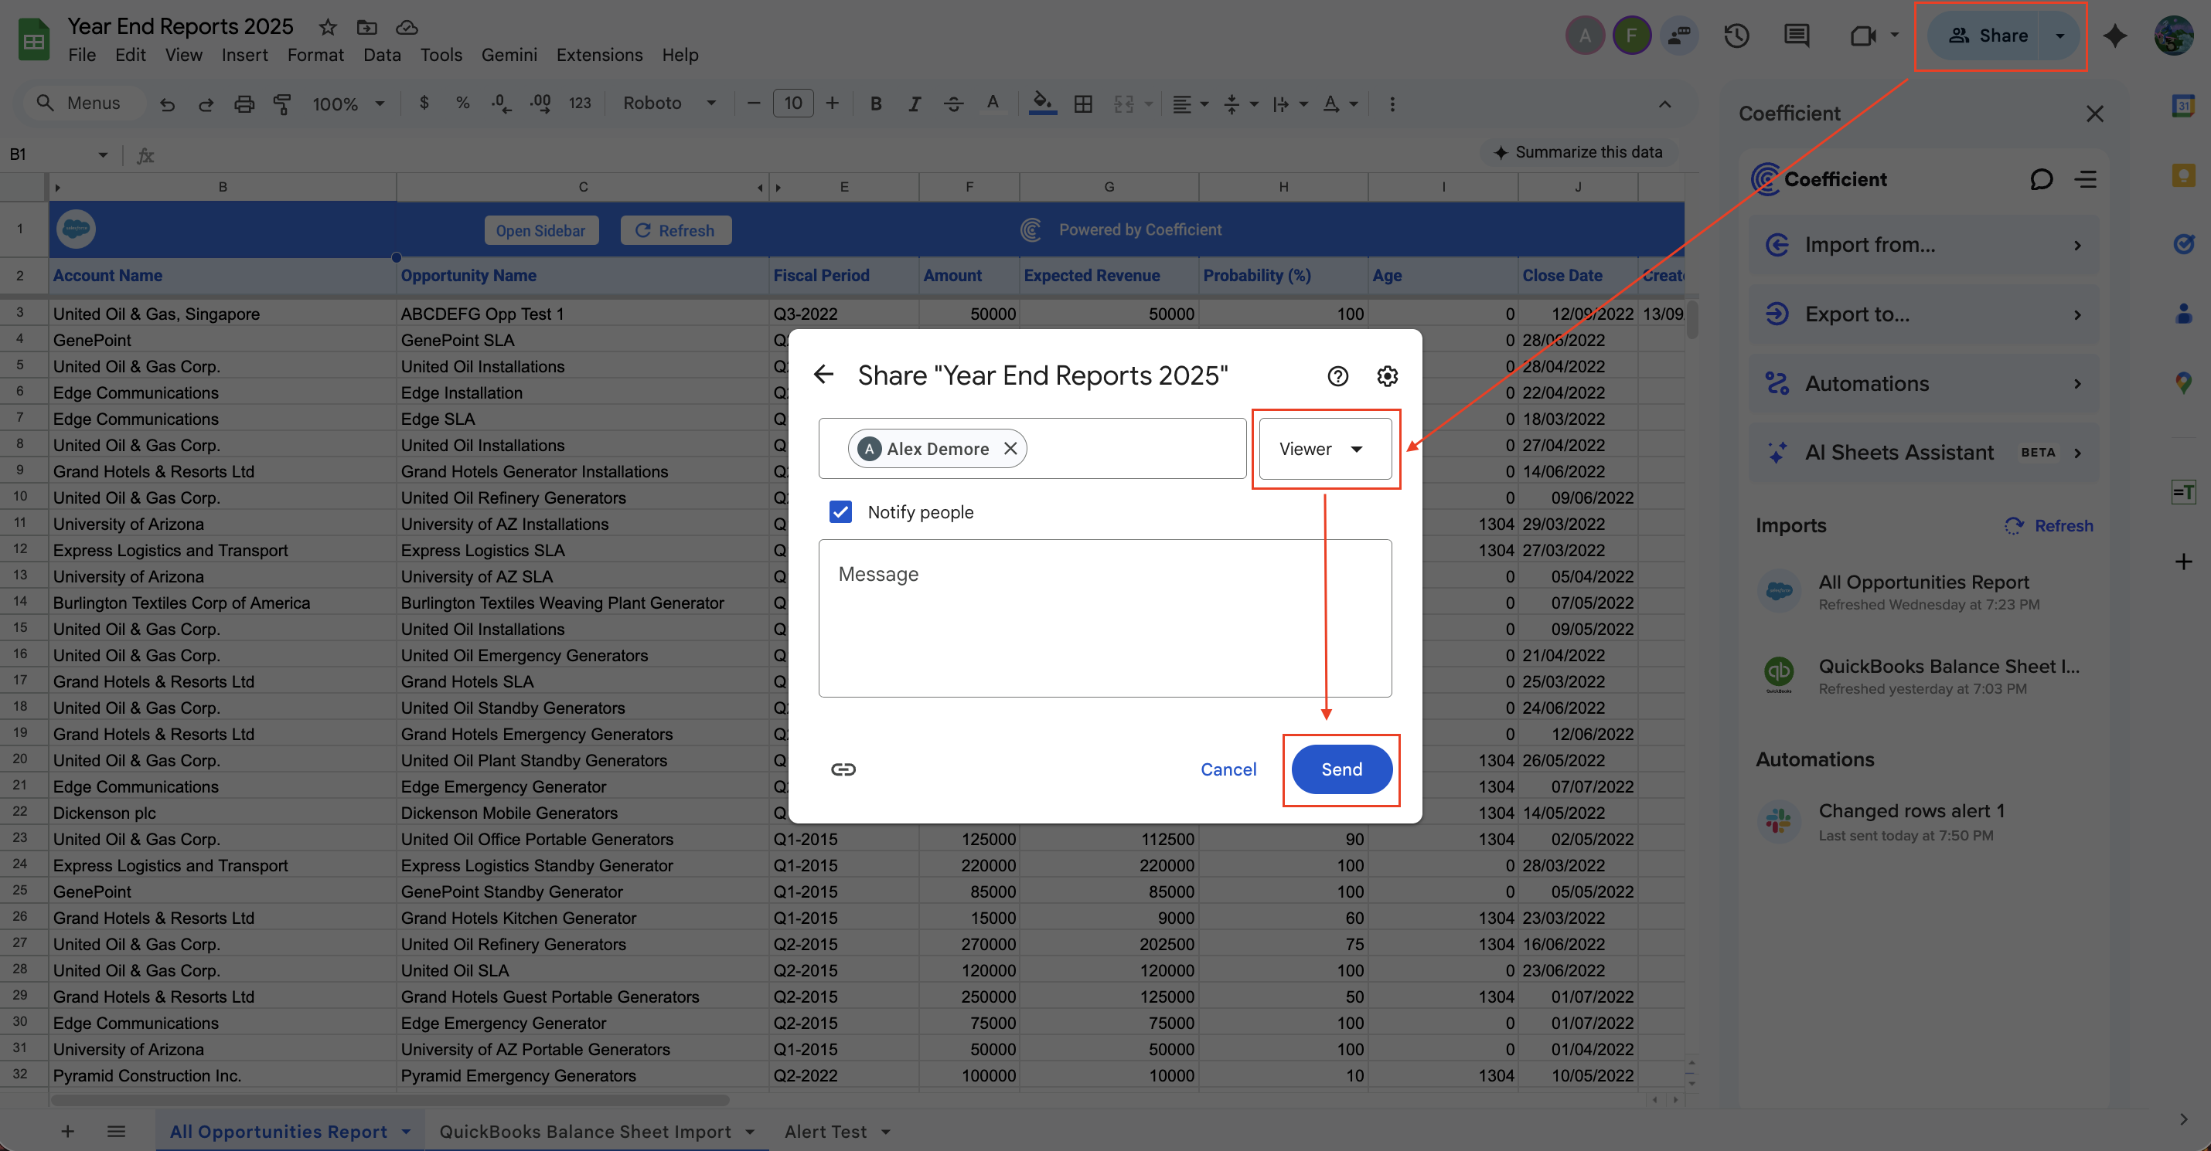Image resolution: width=2211 pixels, height=1151 pixels.
Task: Click the Send button
Action: coord(1341,769)
